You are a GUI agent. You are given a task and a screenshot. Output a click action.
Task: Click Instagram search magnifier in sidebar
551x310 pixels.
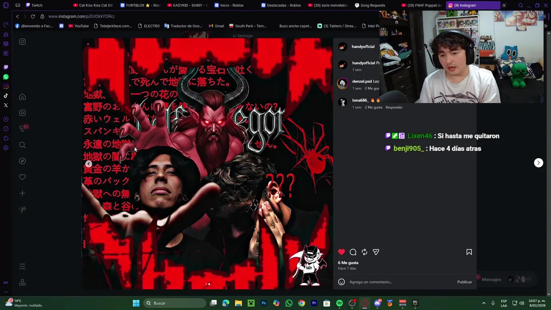(x=22, y=145)
